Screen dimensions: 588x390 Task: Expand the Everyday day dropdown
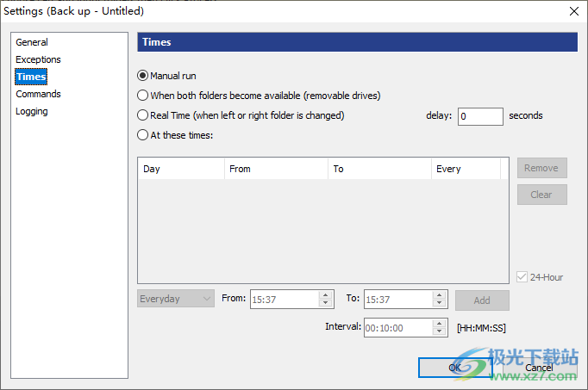pyautogui.click(x=176, y=300)
